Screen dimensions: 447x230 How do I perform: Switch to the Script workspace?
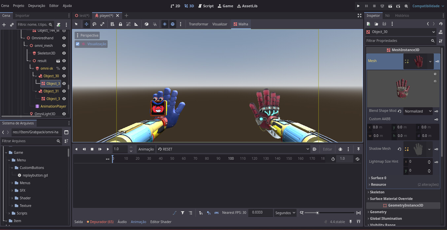tap(206, 6)
